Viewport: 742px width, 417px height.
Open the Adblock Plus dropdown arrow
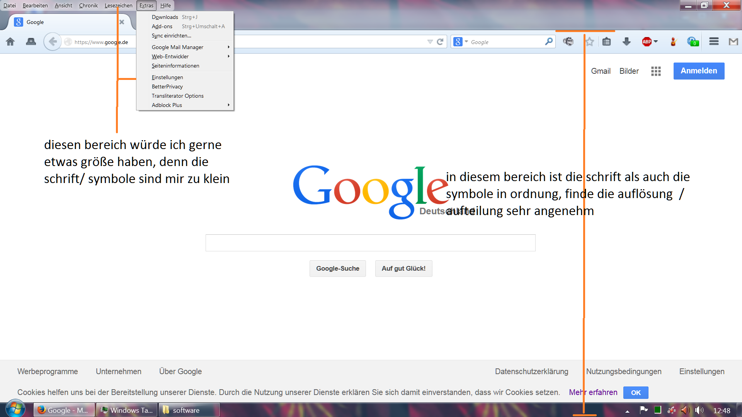(656, 42)
